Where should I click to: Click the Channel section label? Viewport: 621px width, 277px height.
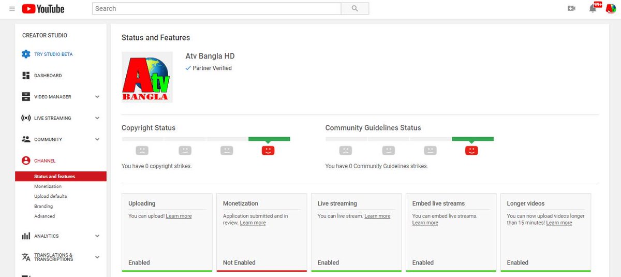pos(45,161)
